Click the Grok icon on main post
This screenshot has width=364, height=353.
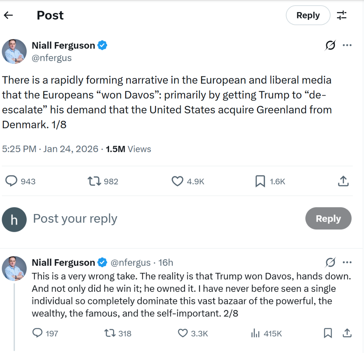click(x=330, y=45)
